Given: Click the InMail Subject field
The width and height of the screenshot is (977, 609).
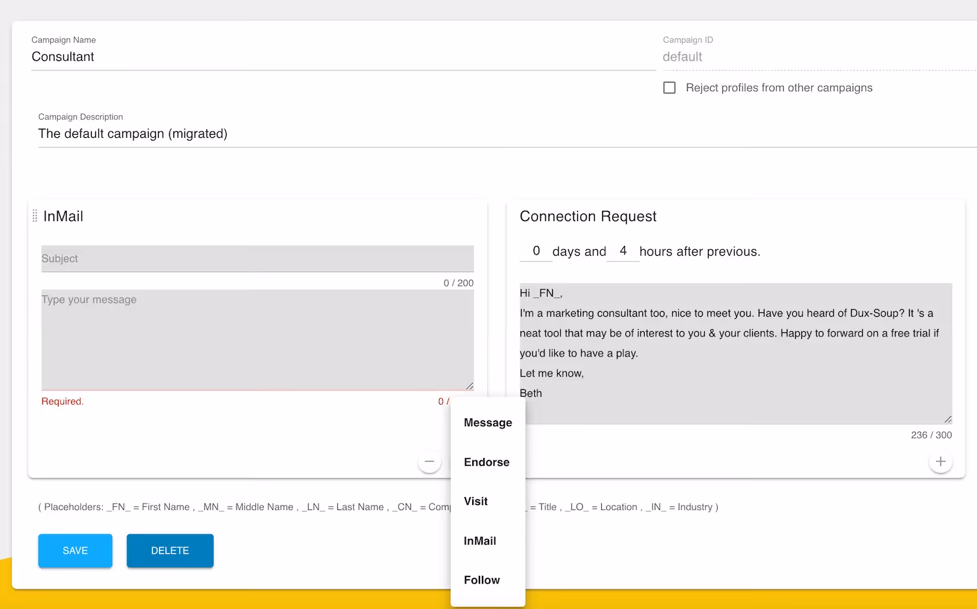Looking at the screenshot, I should coord(257,259).
